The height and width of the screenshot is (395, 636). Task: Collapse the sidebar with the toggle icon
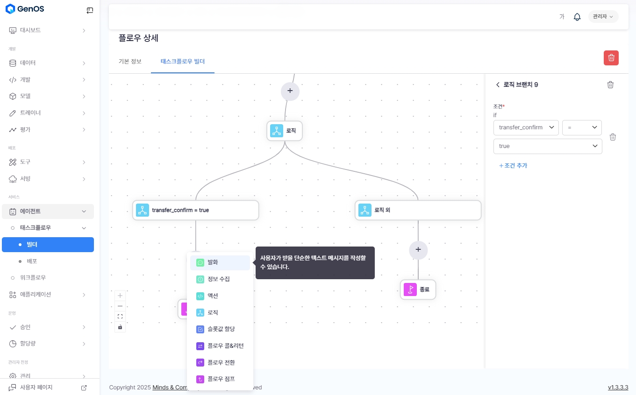click(x=90, y=10)
